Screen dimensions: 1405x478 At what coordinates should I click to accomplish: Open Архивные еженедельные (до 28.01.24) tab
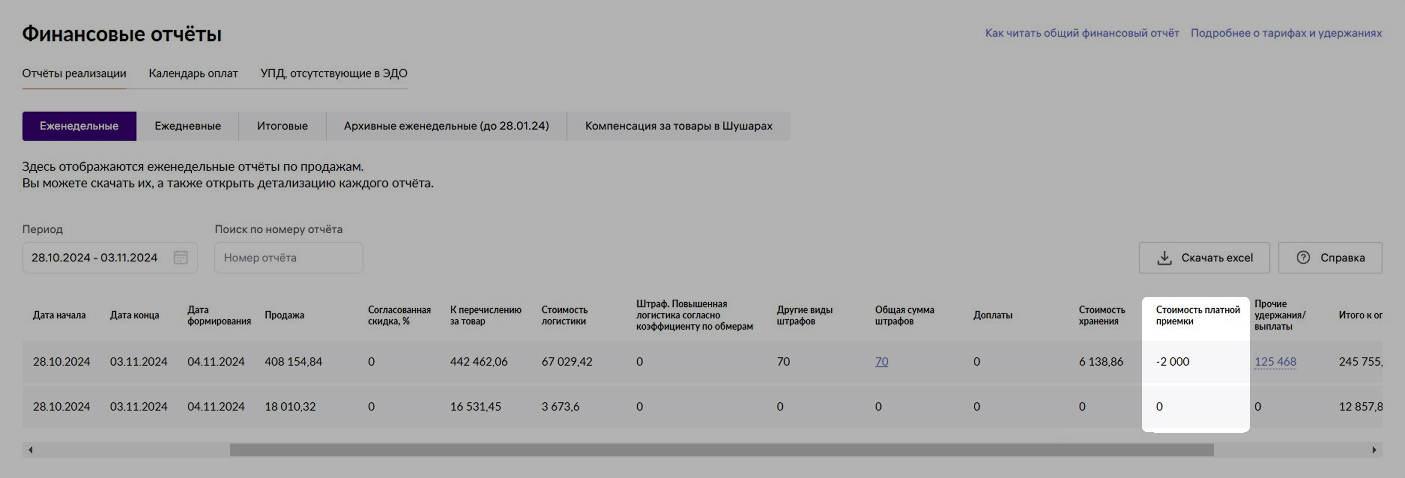(446, 126)
